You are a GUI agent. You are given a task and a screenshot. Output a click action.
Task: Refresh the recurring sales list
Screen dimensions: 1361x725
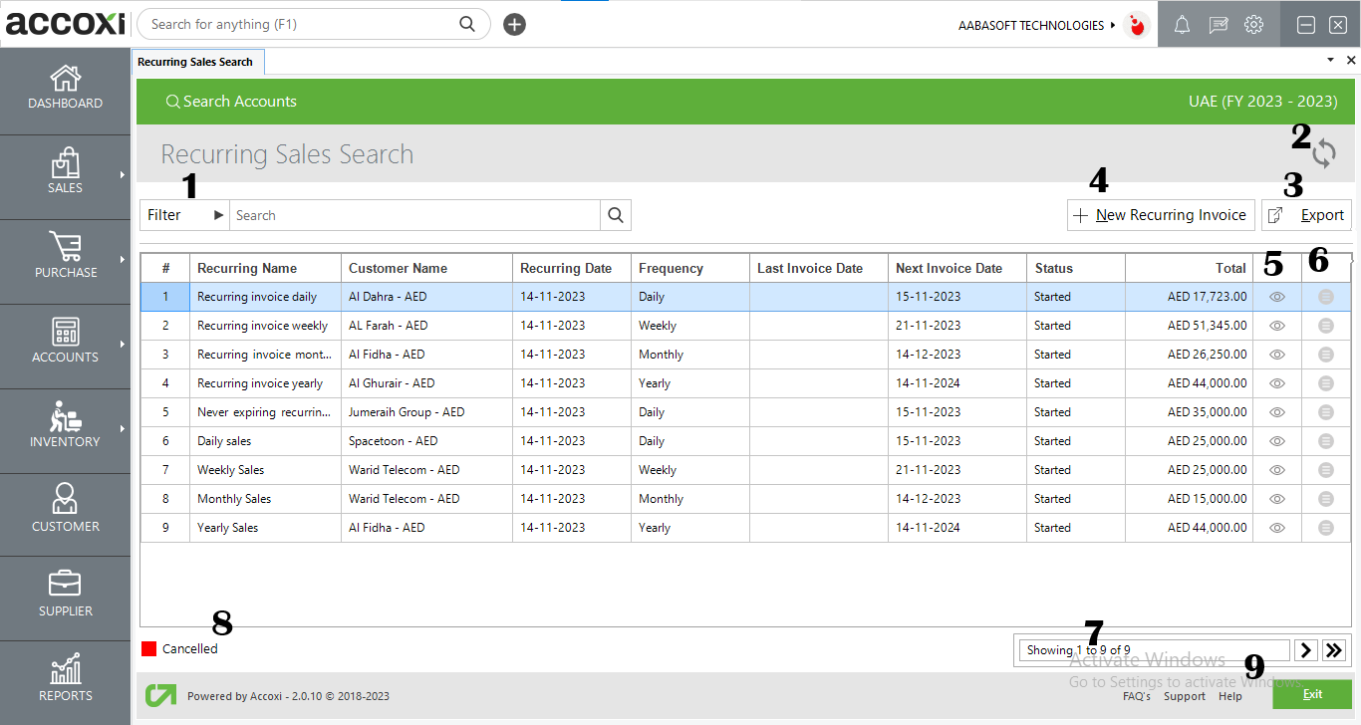[1323, 153]
